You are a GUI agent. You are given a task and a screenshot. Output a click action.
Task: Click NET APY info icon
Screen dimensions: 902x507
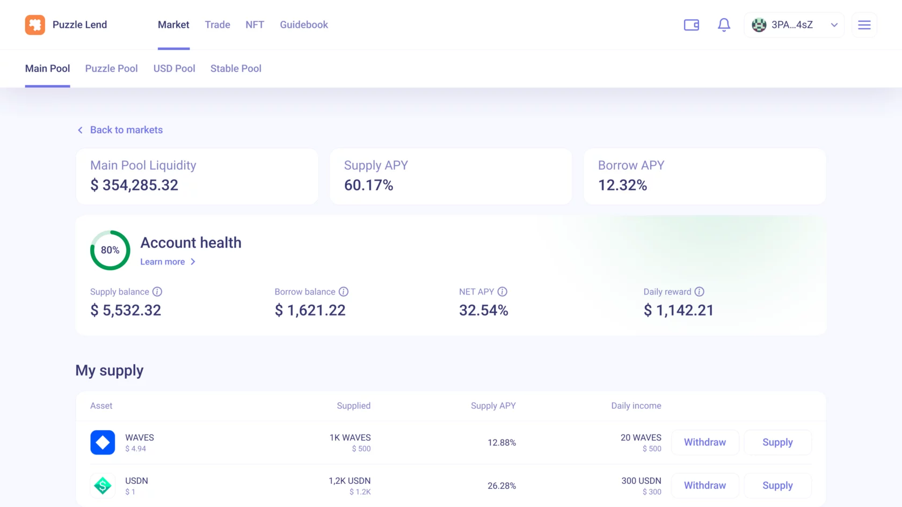(x=503, y=292)
